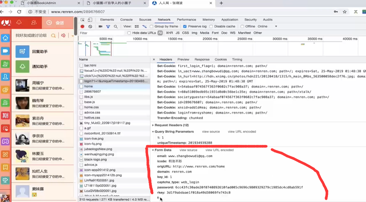This screenshot has width=366, height=202.
Task: Open a new browser tab
Action: coord(221,3)
